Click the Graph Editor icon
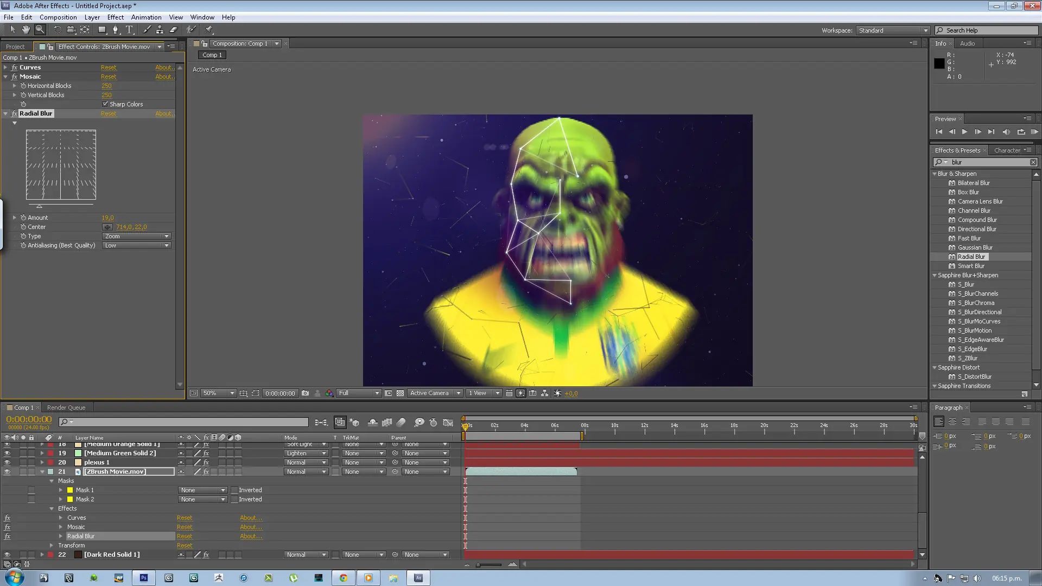This screenshot has width=1042, height=586. point(448,422)
